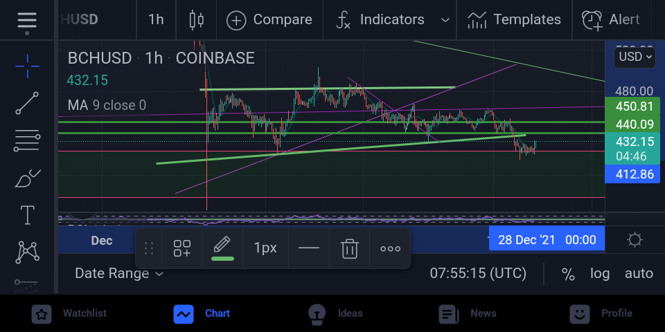Viewport: 665px width, 332px height.
Task: Select the crosshair cursor tool
Action: tap(27, 66)
